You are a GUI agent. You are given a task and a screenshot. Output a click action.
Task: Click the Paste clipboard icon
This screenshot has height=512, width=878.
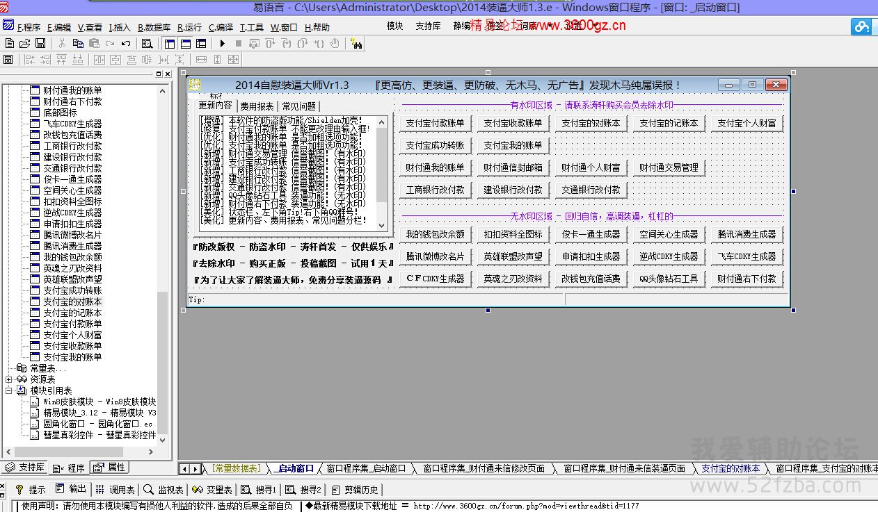click(x=94, y=43)
